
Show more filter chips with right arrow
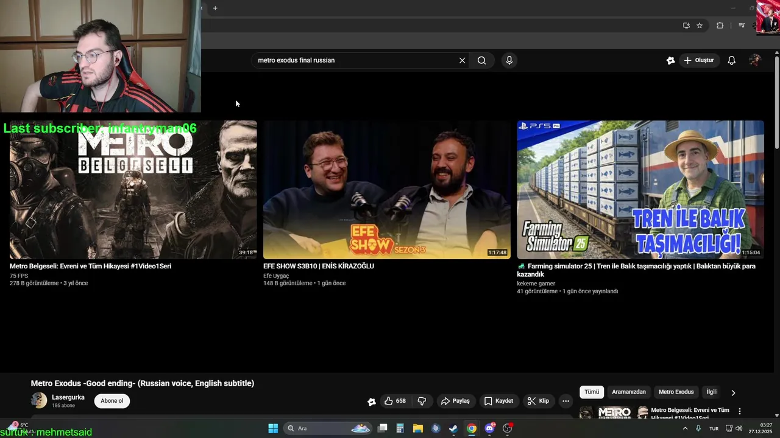tap(733, 392)
